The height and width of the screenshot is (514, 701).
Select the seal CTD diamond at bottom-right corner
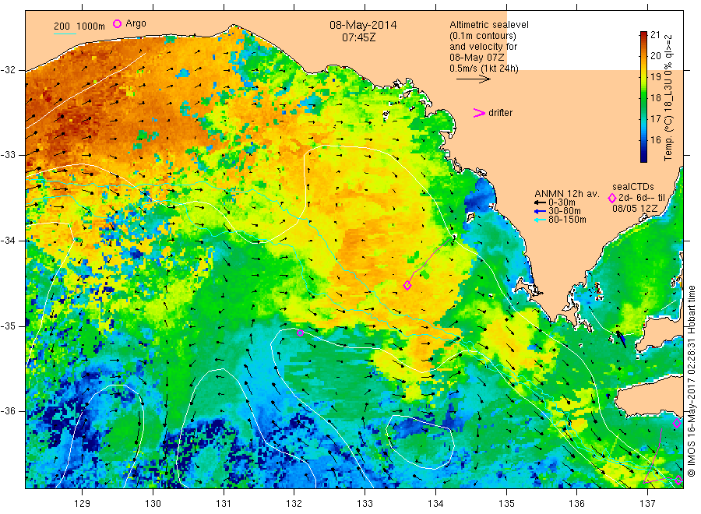[x=678, y=481]
